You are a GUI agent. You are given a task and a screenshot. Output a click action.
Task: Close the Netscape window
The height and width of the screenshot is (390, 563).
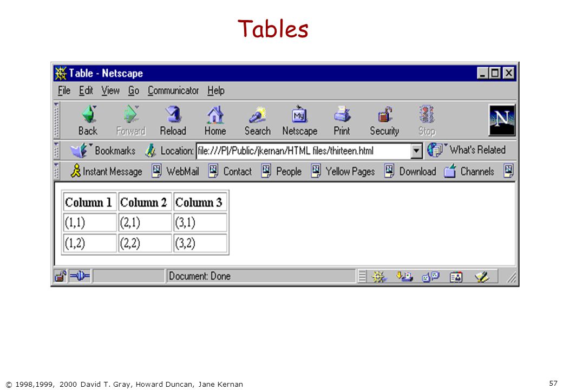[x=508, y=73]
